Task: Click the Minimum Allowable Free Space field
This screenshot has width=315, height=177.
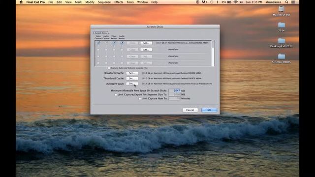Action: pyautogui.click(x=174, y=90)
